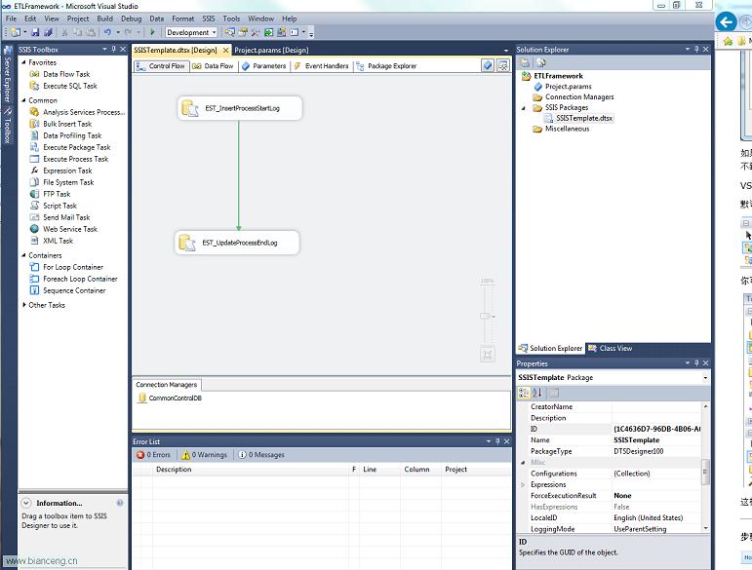Click the browser back arrow button
This screenshot has height=570, width=752.
[726, 22]
